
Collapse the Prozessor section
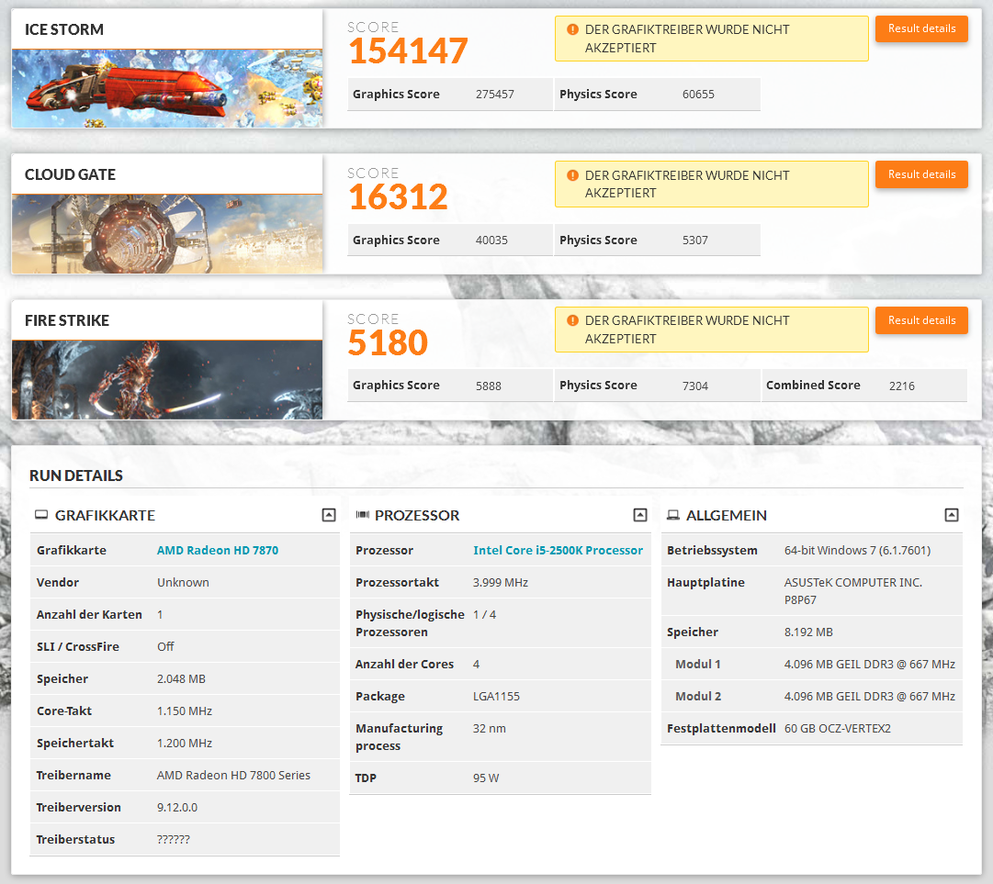point(640,515)
